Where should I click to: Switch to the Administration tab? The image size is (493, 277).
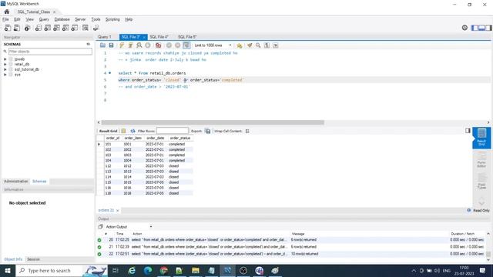[x=16, y=182]
